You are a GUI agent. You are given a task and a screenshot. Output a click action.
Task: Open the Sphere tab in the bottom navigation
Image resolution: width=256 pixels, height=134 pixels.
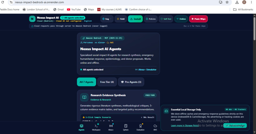pos(126,127)
